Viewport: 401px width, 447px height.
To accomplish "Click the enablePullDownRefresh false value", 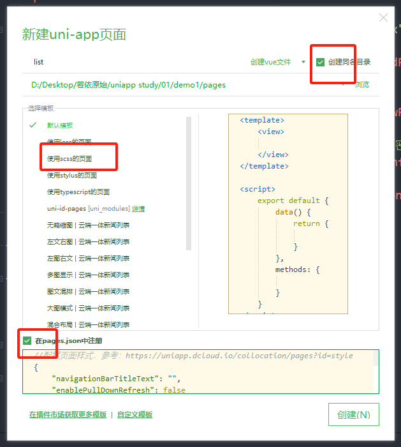I will coord(174,390).
